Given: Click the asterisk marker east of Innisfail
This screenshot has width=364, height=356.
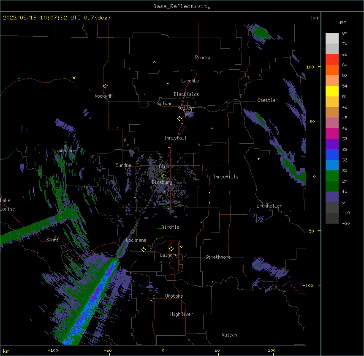Looking at the screenshot, I should pos(212,128).
